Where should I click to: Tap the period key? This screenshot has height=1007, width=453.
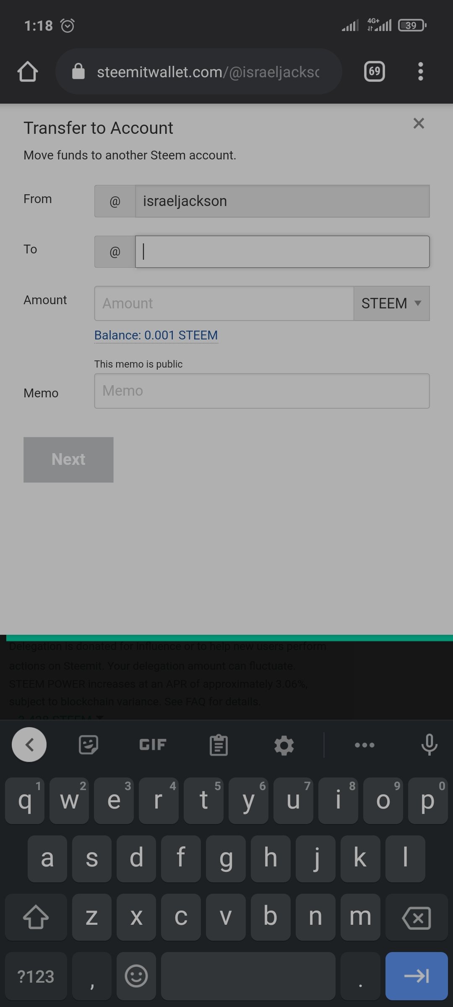click(360, 976)
